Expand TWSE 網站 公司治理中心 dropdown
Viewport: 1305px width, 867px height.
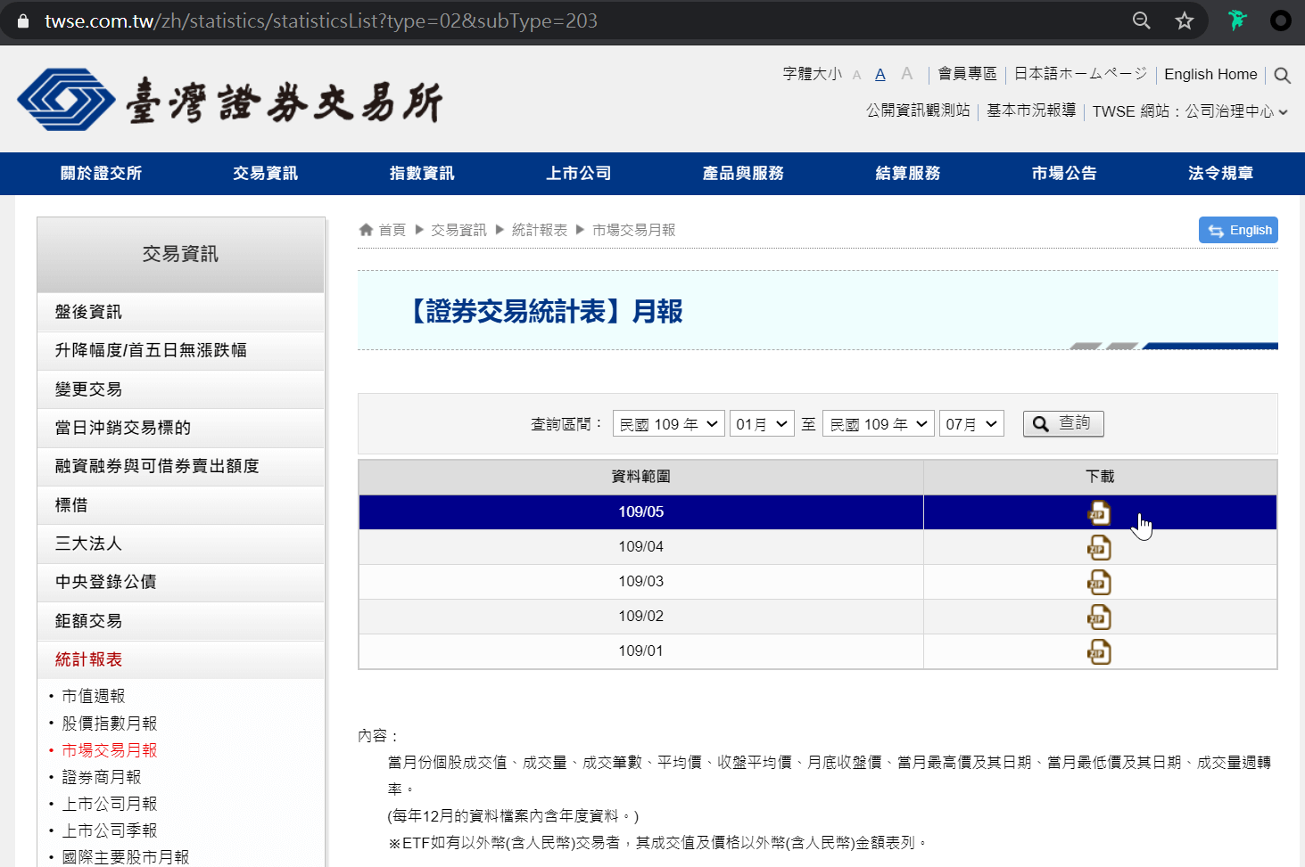click(x=1190, y=111)
